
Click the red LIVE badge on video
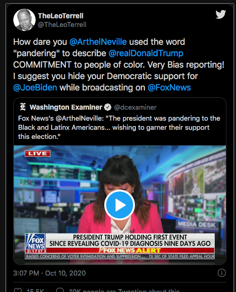coord(38,154)
